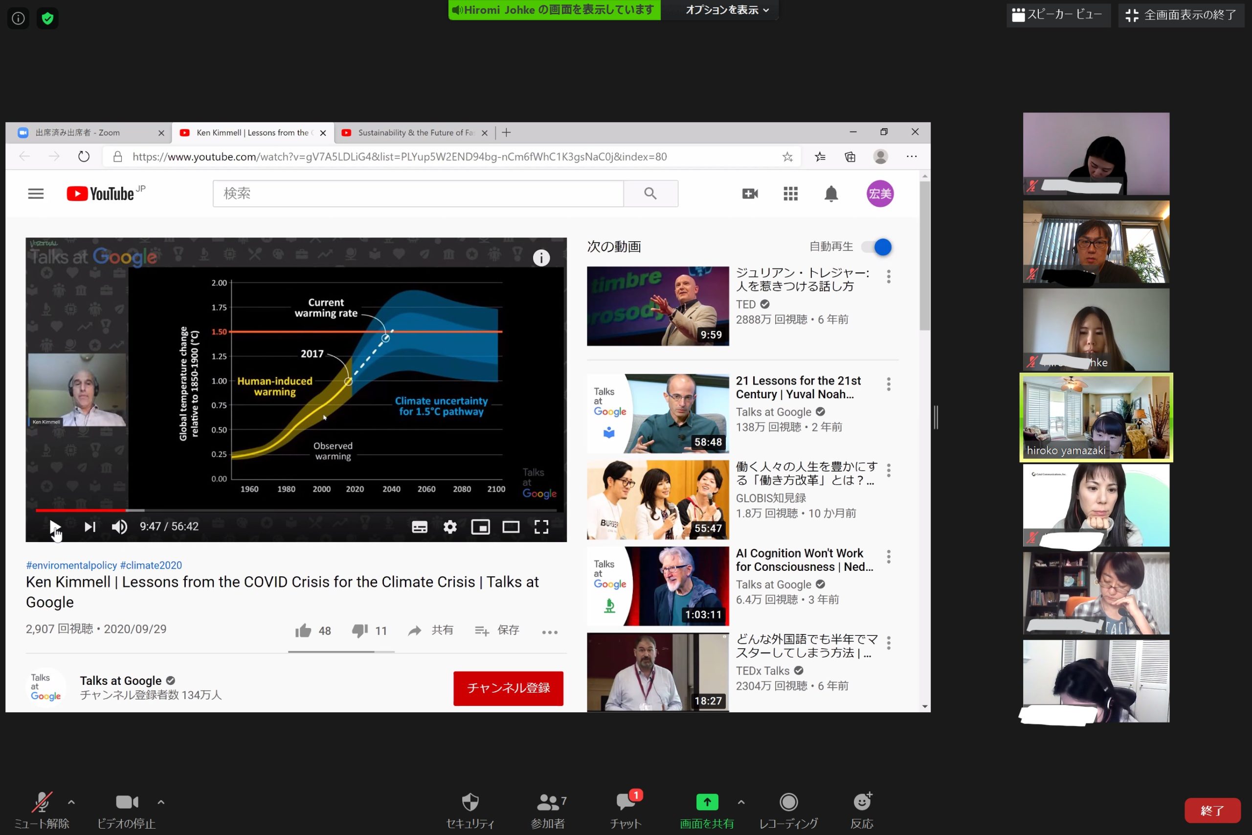This screenshot has height=835, width=1252.
Task: Reload the browser page
Action: (x=84, y=157)
